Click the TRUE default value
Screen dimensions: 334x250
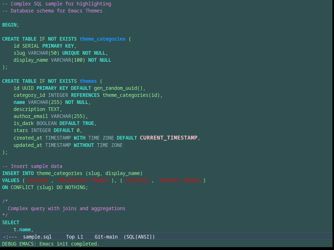[x=88, y=123]
